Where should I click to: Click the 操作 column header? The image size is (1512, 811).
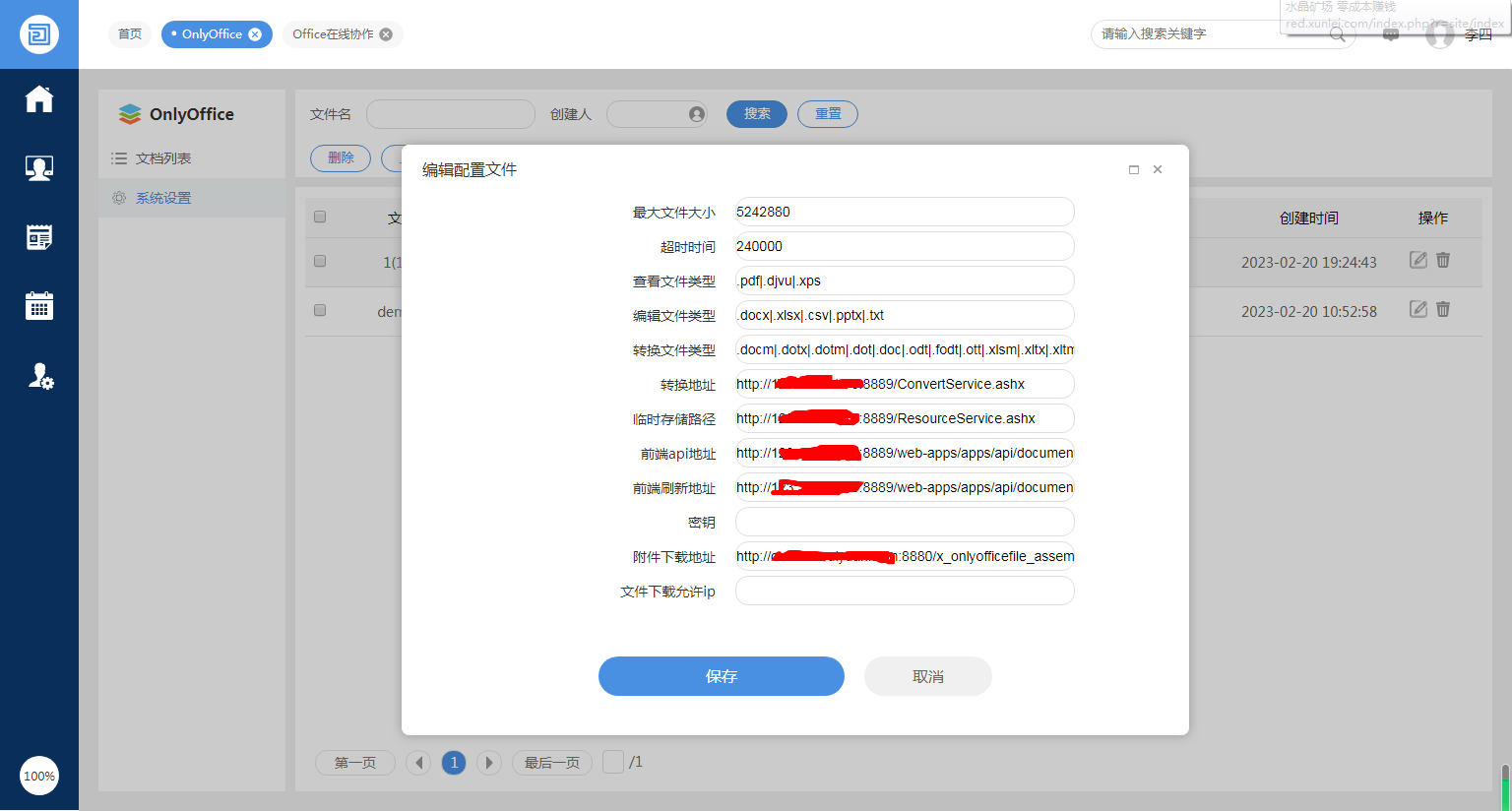[1433, 218]
